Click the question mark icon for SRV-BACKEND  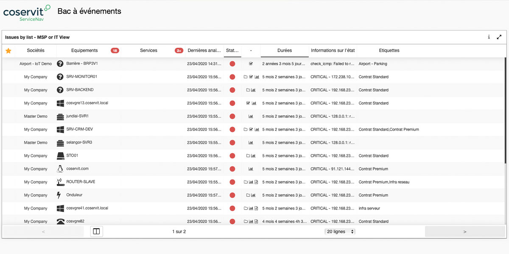click(60, 90)
